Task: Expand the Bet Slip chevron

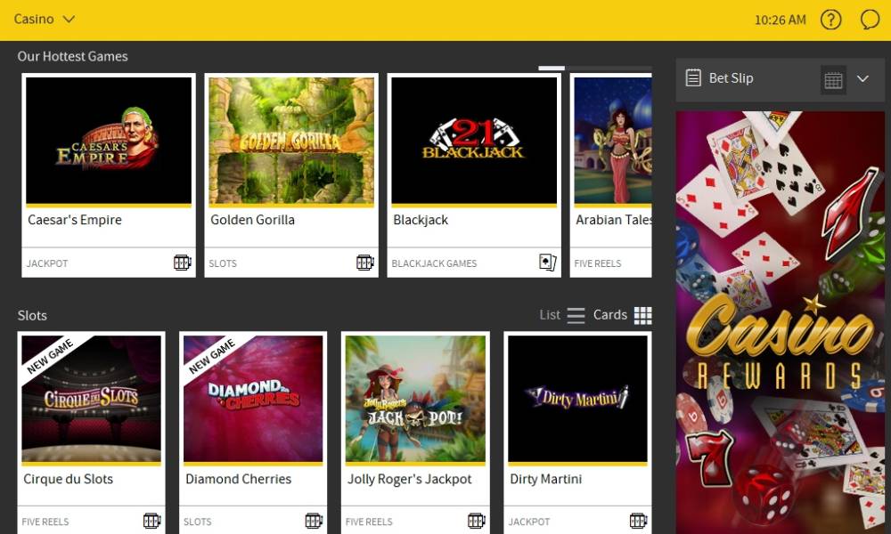Action: pos(862,78)
